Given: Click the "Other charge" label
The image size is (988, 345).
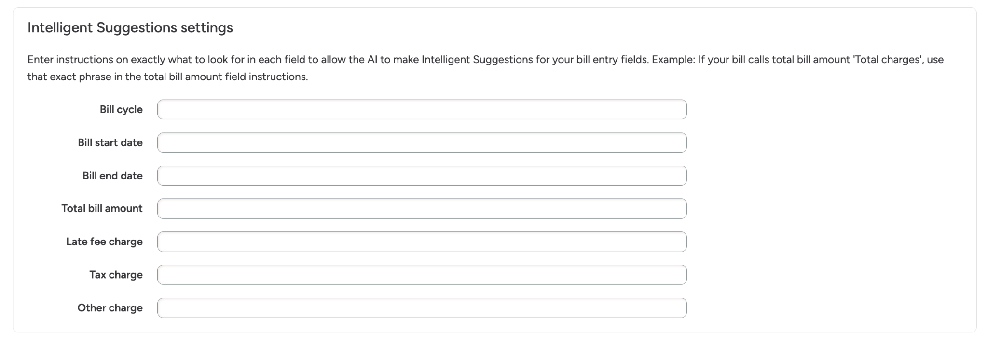Looking at the screenshot, I should [110, 308].
